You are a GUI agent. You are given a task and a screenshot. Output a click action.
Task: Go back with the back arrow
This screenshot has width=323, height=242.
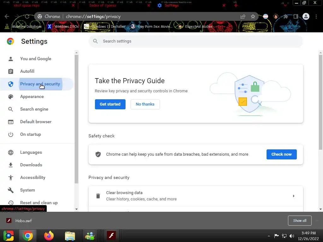point(7,16)
